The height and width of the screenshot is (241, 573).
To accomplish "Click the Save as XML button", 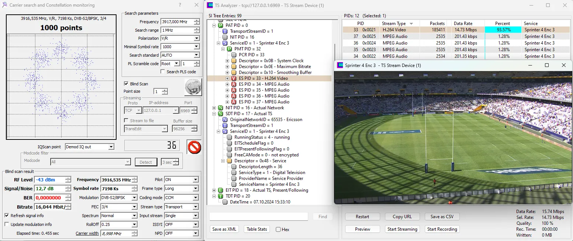I will pos(224,229).
